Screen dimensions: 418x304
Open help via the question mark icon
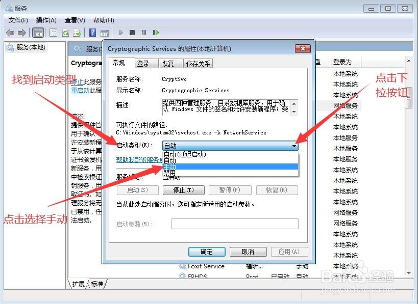coord(92,33)
